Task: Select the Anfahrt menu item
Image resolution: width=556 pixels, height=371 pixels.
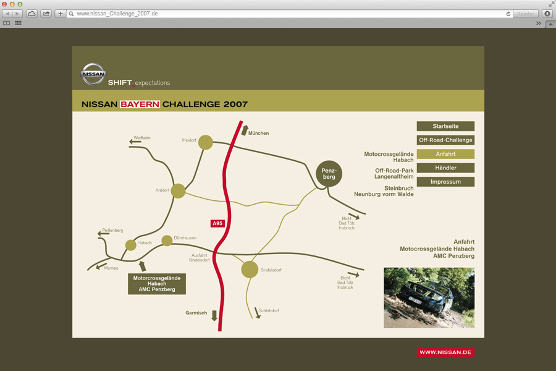Action: click(x=445, y=154)
